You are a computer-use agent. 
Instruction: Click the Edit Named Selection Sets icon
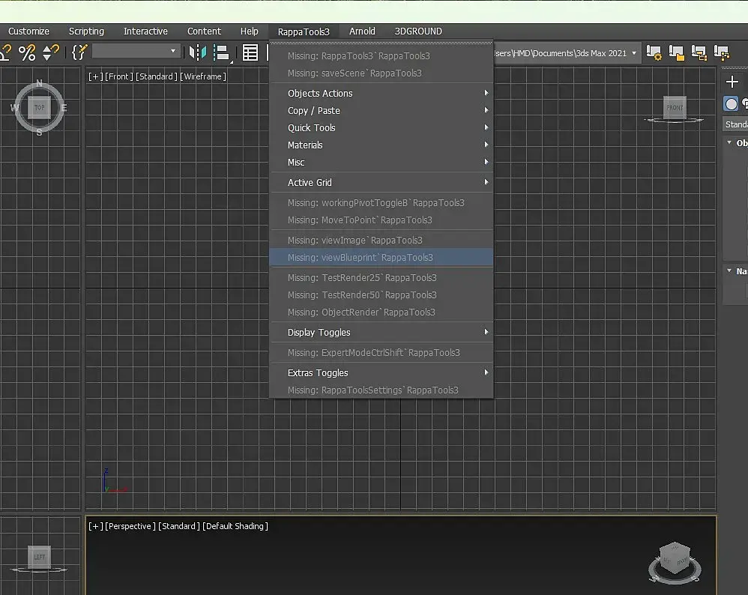coord(79,52)
